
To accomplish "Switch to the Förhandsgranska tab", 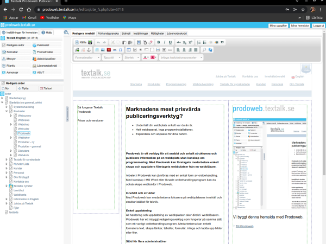I will tap(108, 34).
